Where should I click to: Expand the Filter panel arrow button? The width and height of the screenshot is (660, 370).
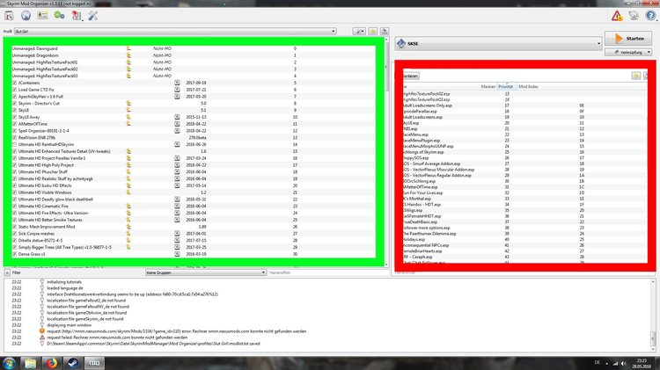7,272
